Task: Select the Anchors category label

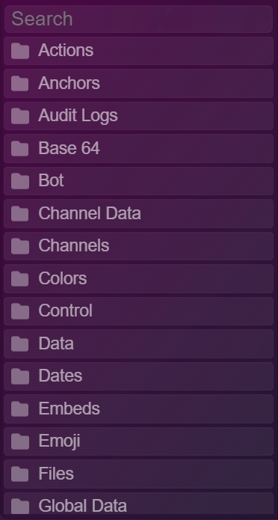Action: 69,83
